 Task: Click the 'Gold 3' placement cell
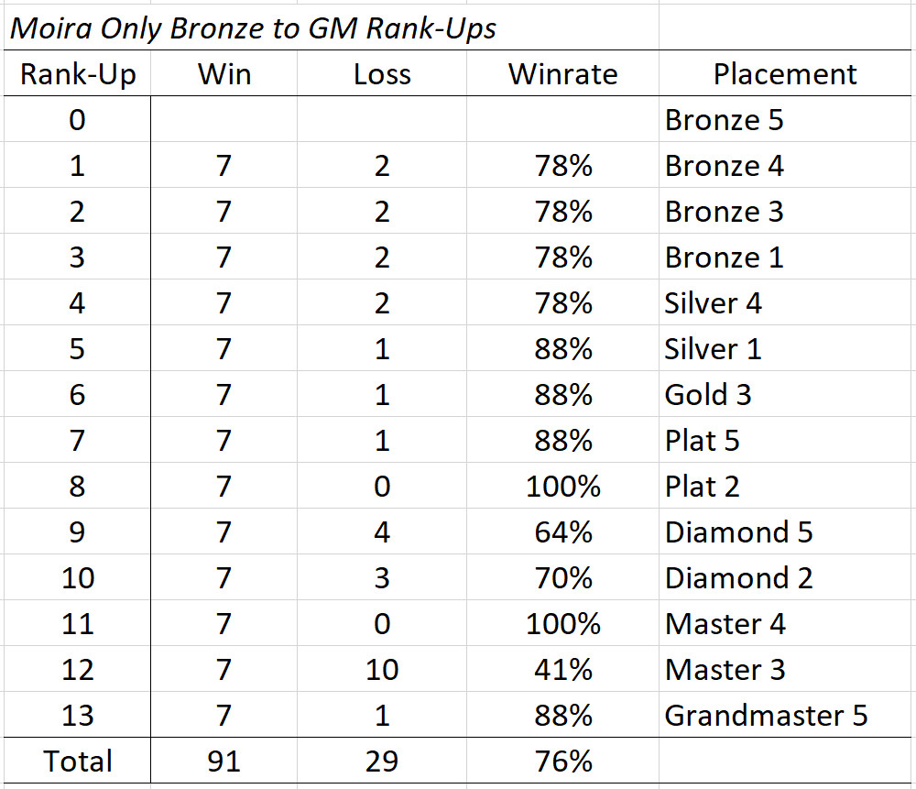coord(785,394)
